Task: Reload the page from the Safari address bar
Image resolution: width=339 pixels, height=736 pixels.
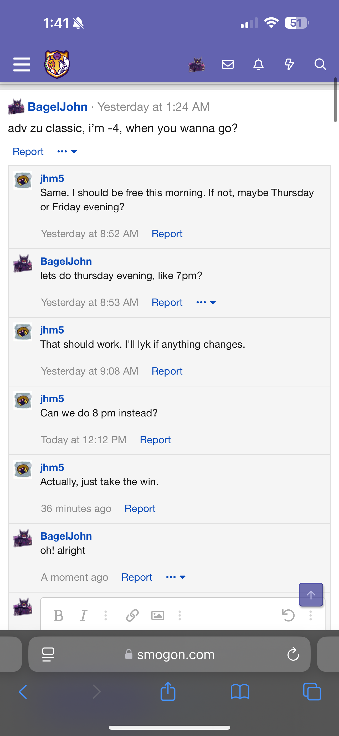Action: click(293, 654)
